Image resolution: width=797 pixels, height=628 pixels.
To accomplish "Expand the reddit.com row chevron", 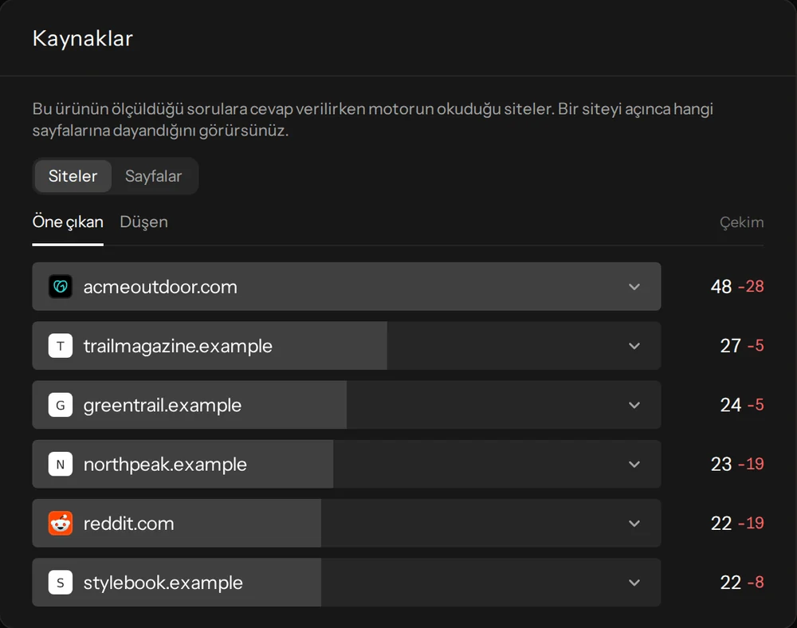I will 634,524.
